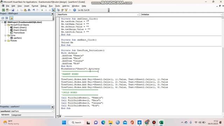Click the Copy toolbar icon
The height and width of the screenshot is (126, 224).
(x=21, y=10)
